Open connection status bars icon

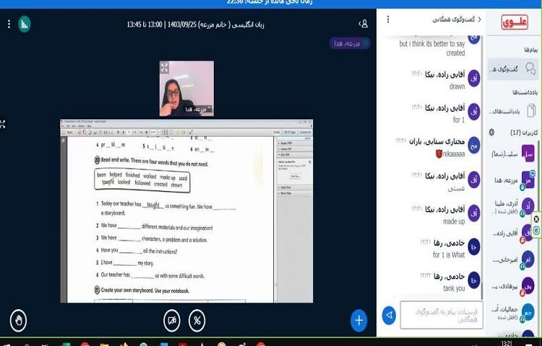coord(24,24)
